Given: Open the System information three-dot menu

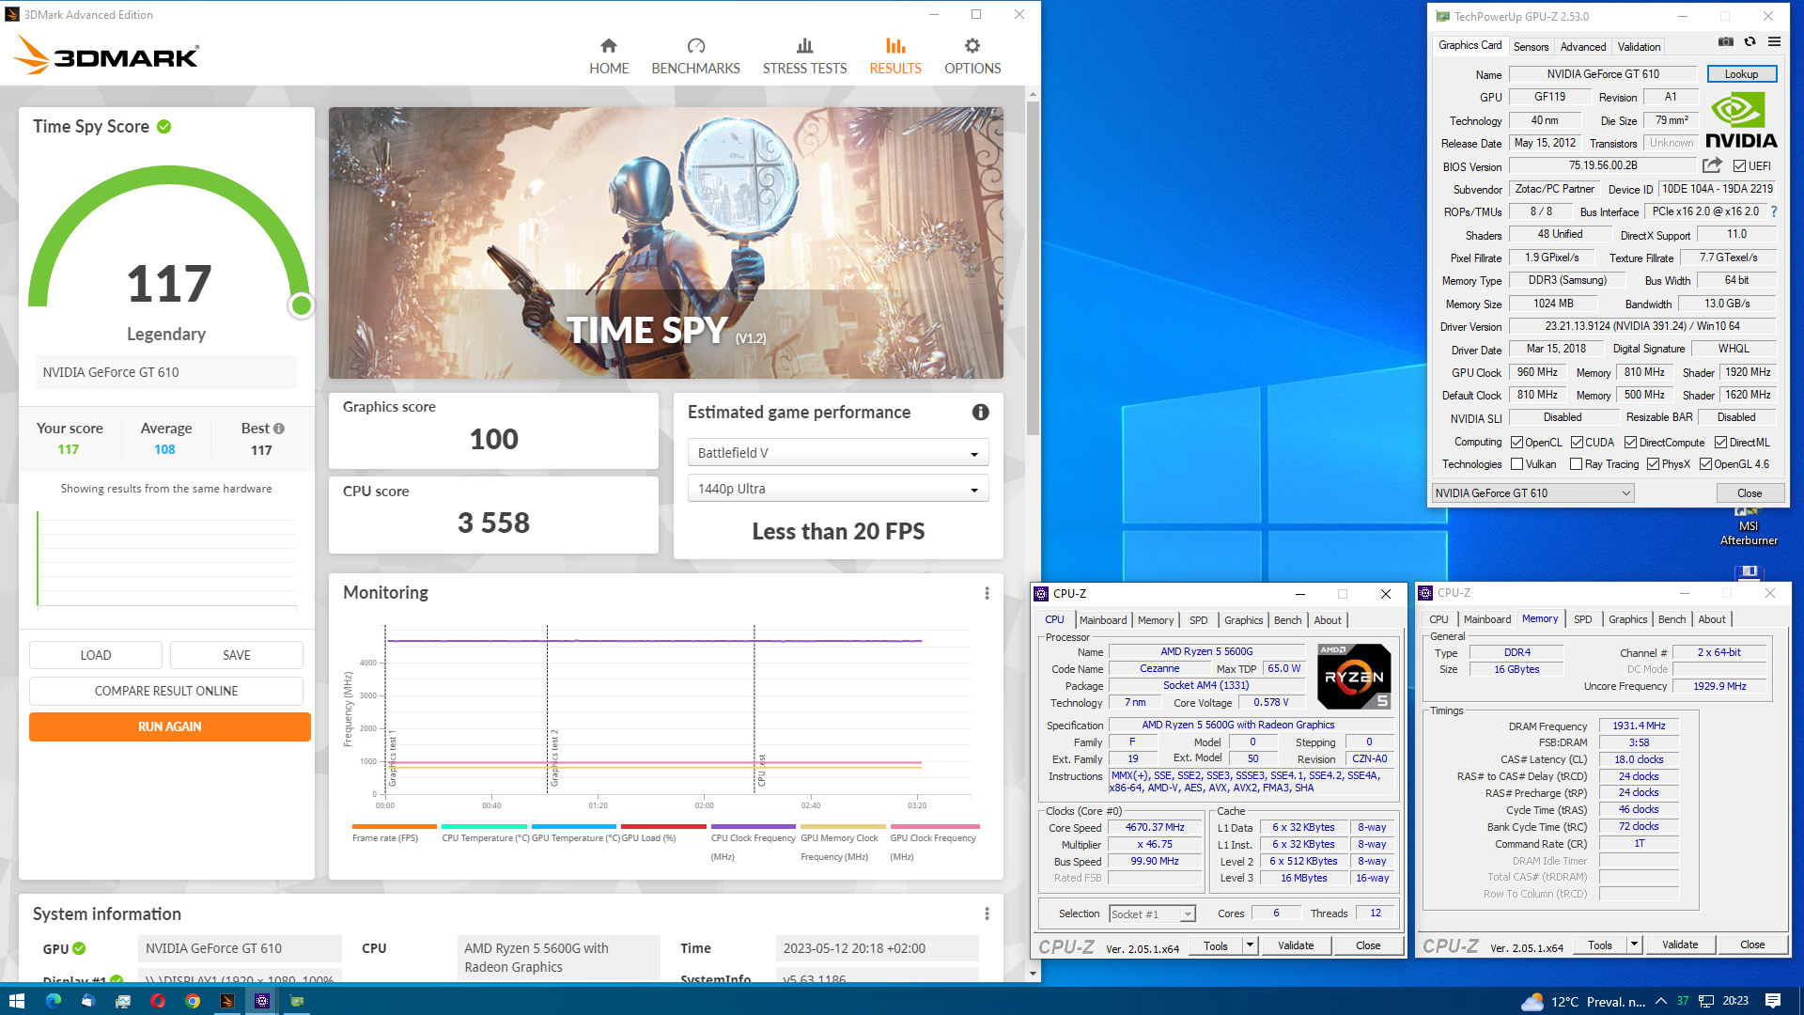Looking at the screenshot, I should (x=987, y=913).
